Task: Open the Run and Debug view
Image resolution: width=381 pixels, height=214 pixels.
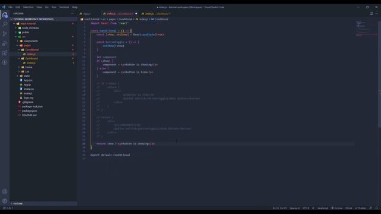Action: pyautogui.click(x=5, y=43)
